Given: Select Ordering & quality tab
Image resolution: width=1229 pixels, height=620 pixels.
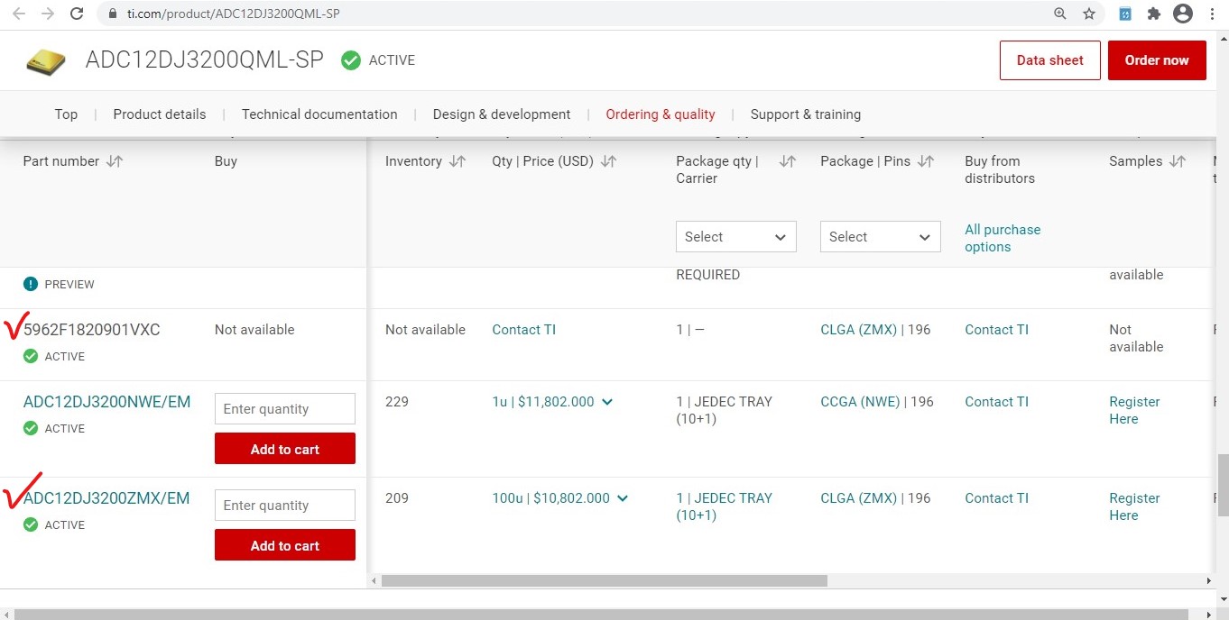Looking at the screenshot, I should coord(661,114).
